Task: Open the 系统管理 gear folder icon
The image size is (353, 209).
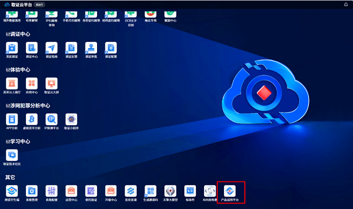Action: pyautogui.click(x=32, y=191)
